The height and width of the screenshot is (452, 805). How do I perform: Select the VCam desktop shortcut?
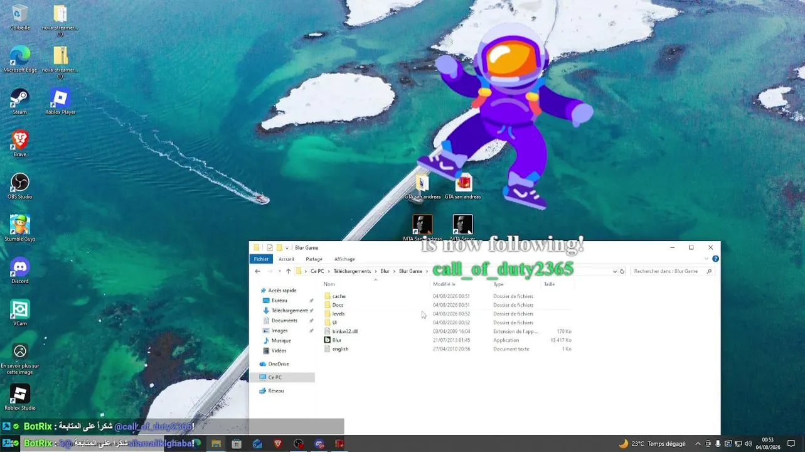point(20,313)
